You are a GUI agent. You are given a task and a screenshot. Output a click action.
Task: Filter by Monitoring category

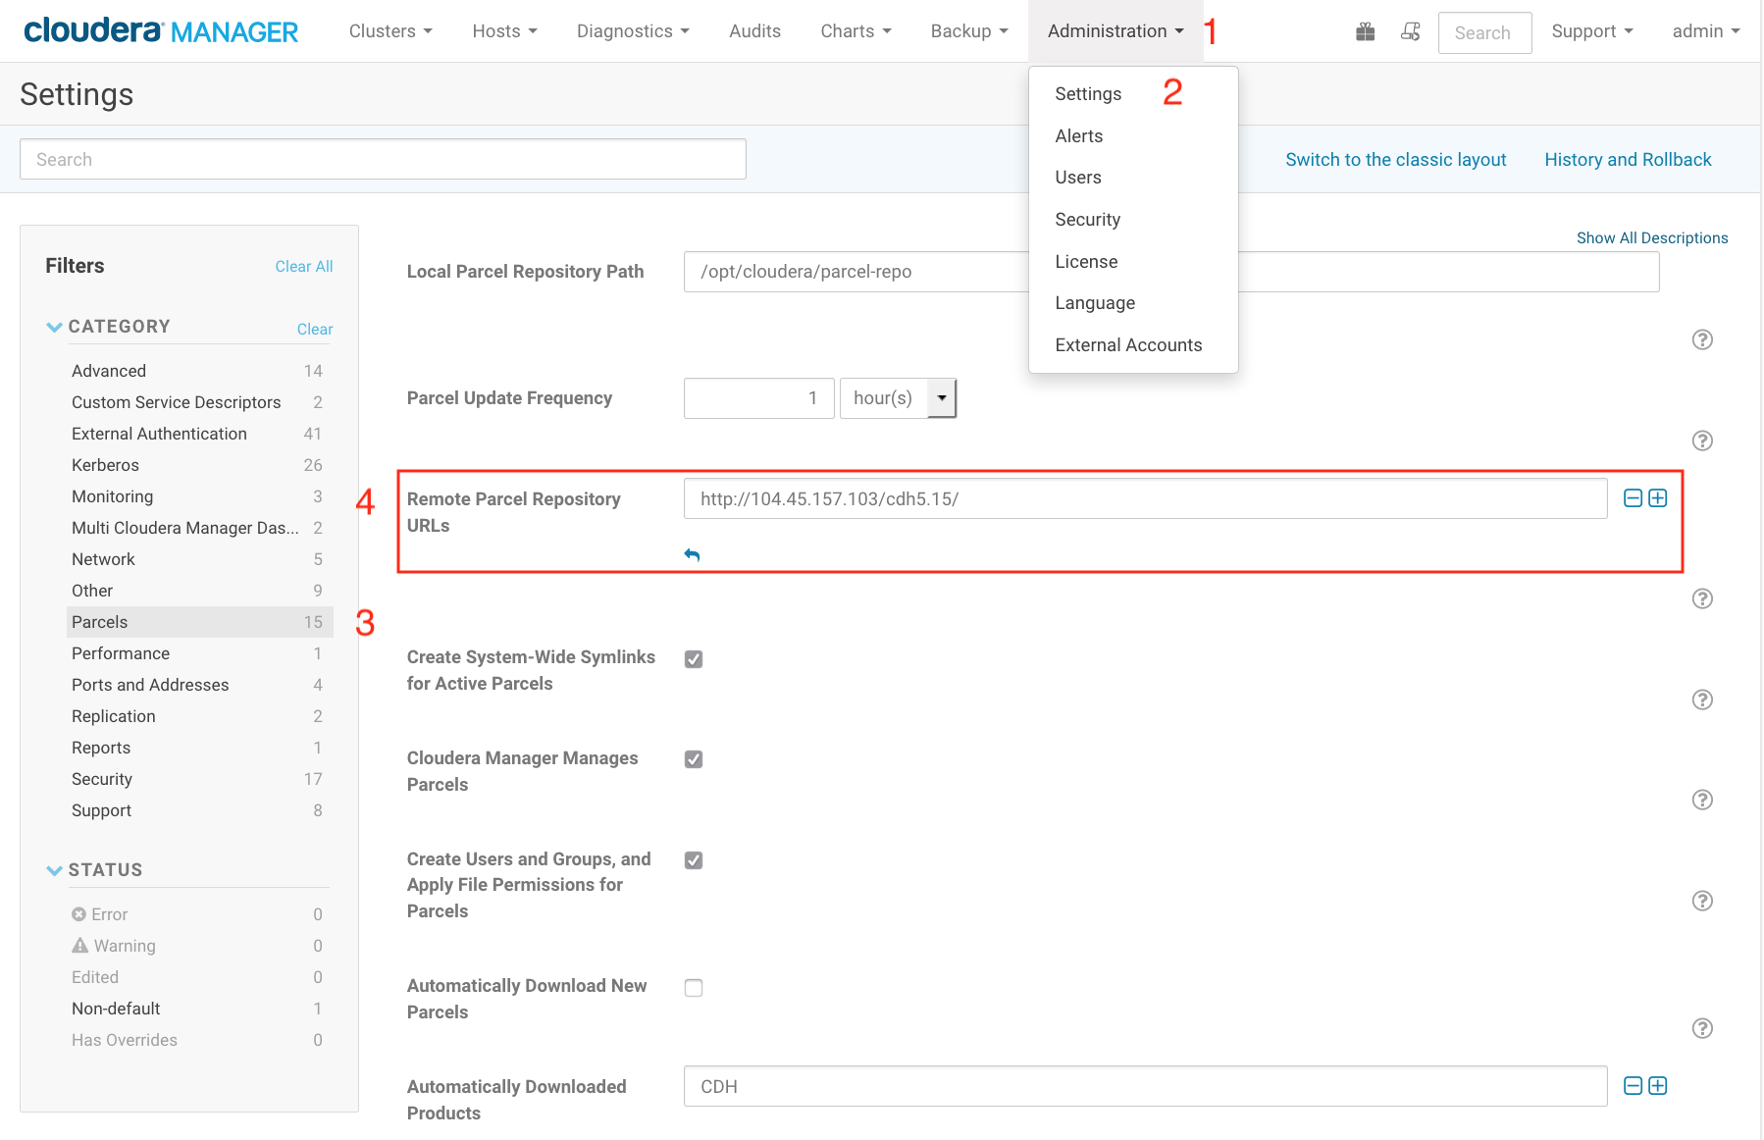point(199,496)
